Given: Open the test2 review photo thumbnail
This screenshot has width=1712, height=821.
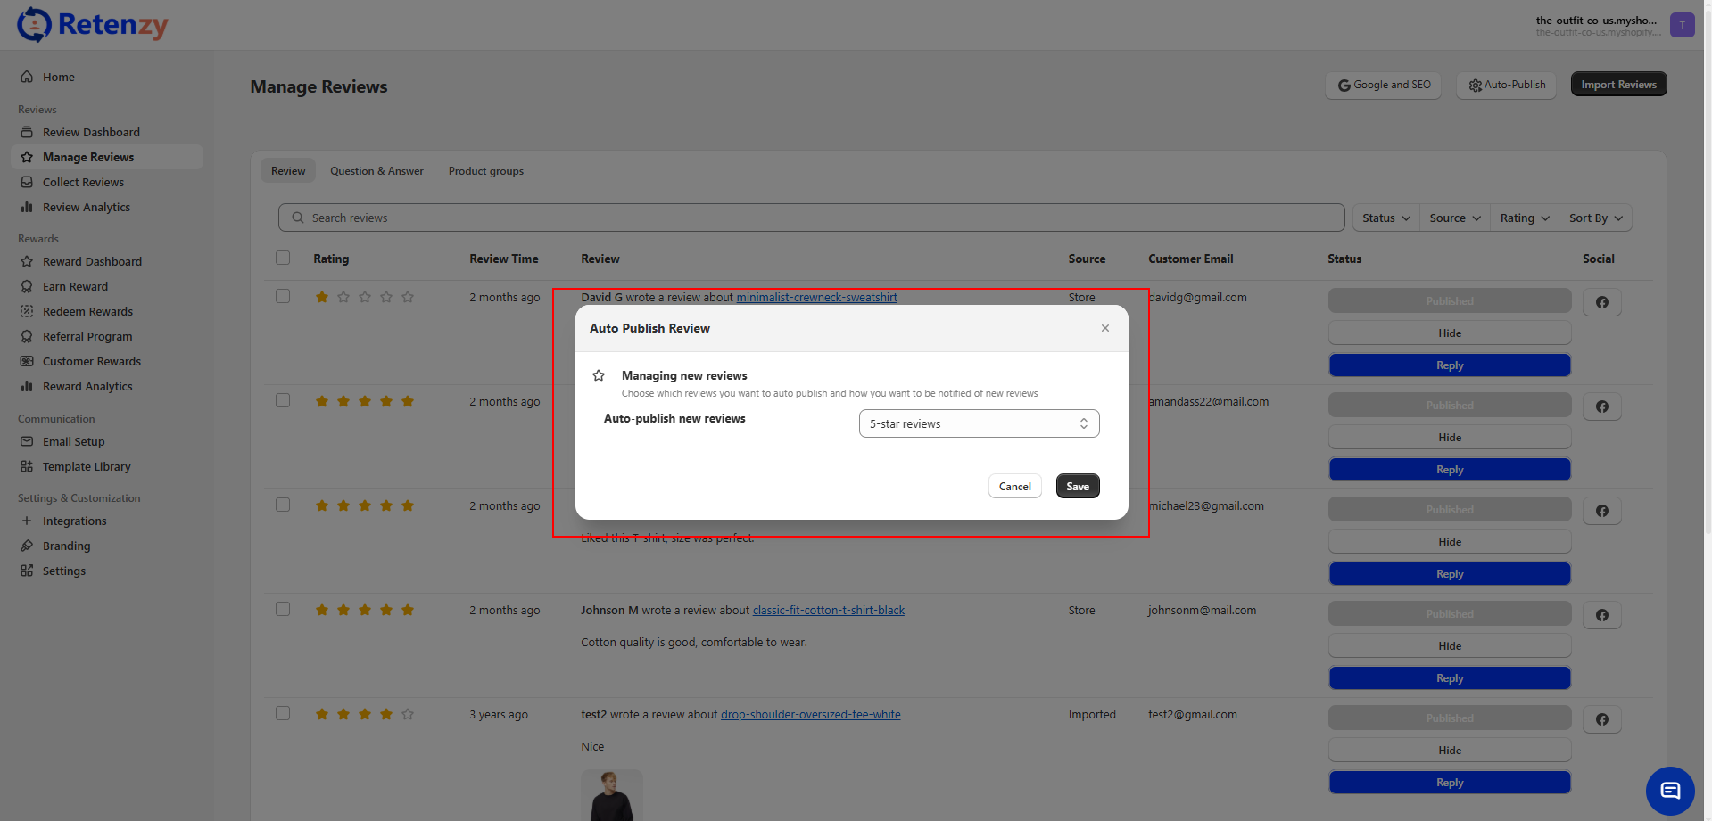Looking at the screenshot, I should 612,795.
